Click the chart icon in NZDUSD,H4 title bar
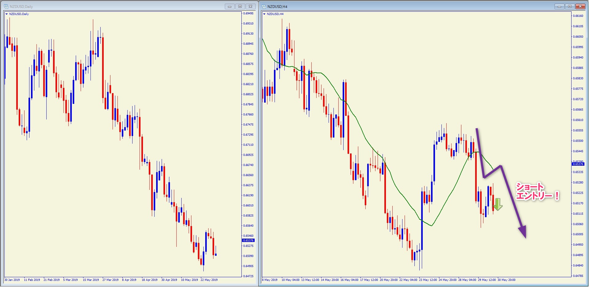 coord(264,6)
